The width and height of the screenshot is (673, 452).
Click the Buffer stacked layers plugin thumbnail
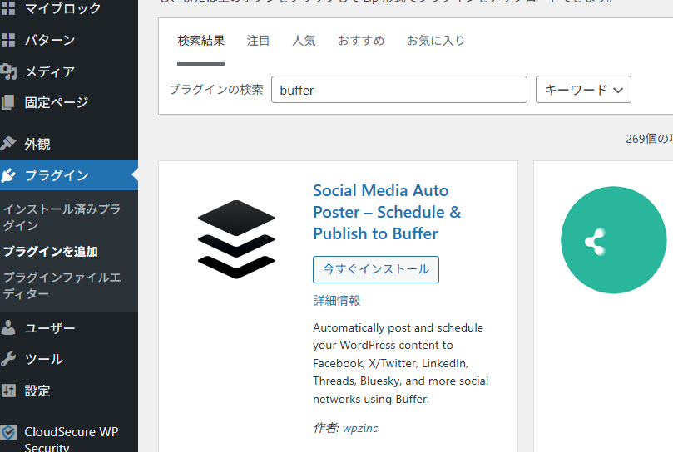236,238
